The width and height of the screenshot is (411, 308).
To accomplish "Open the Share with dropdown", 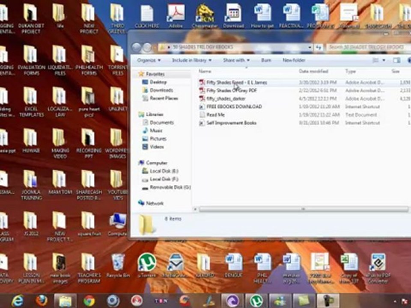I will 236,60.
